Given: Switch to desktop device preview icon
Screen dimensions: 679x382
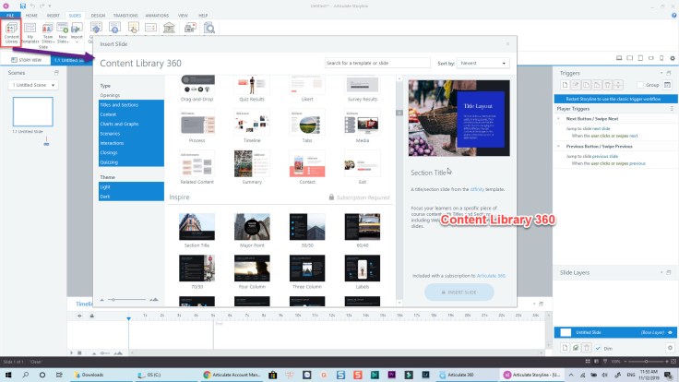Looking at the screenshot, I should point(619,58).
